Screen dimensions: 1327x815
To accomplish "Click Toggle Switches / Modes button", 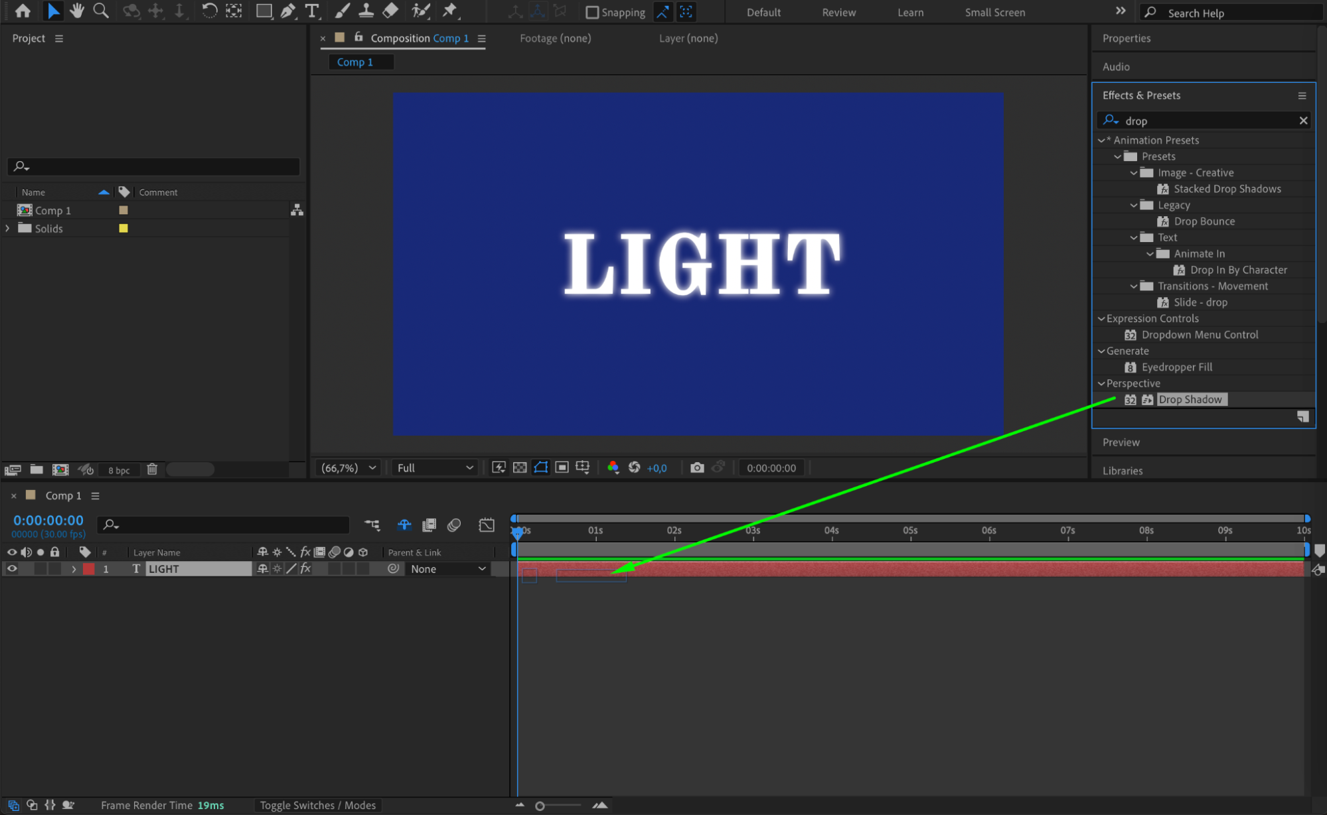I will (x=317, y=805).
